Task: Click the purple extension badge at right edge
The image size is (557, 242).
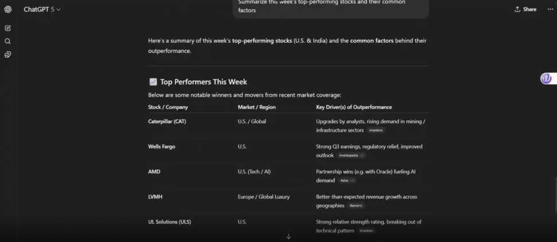Action: pyautogui.click(x=546, y=79)
